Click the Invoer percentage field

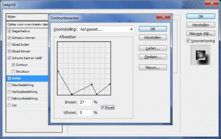coord(85,102)
